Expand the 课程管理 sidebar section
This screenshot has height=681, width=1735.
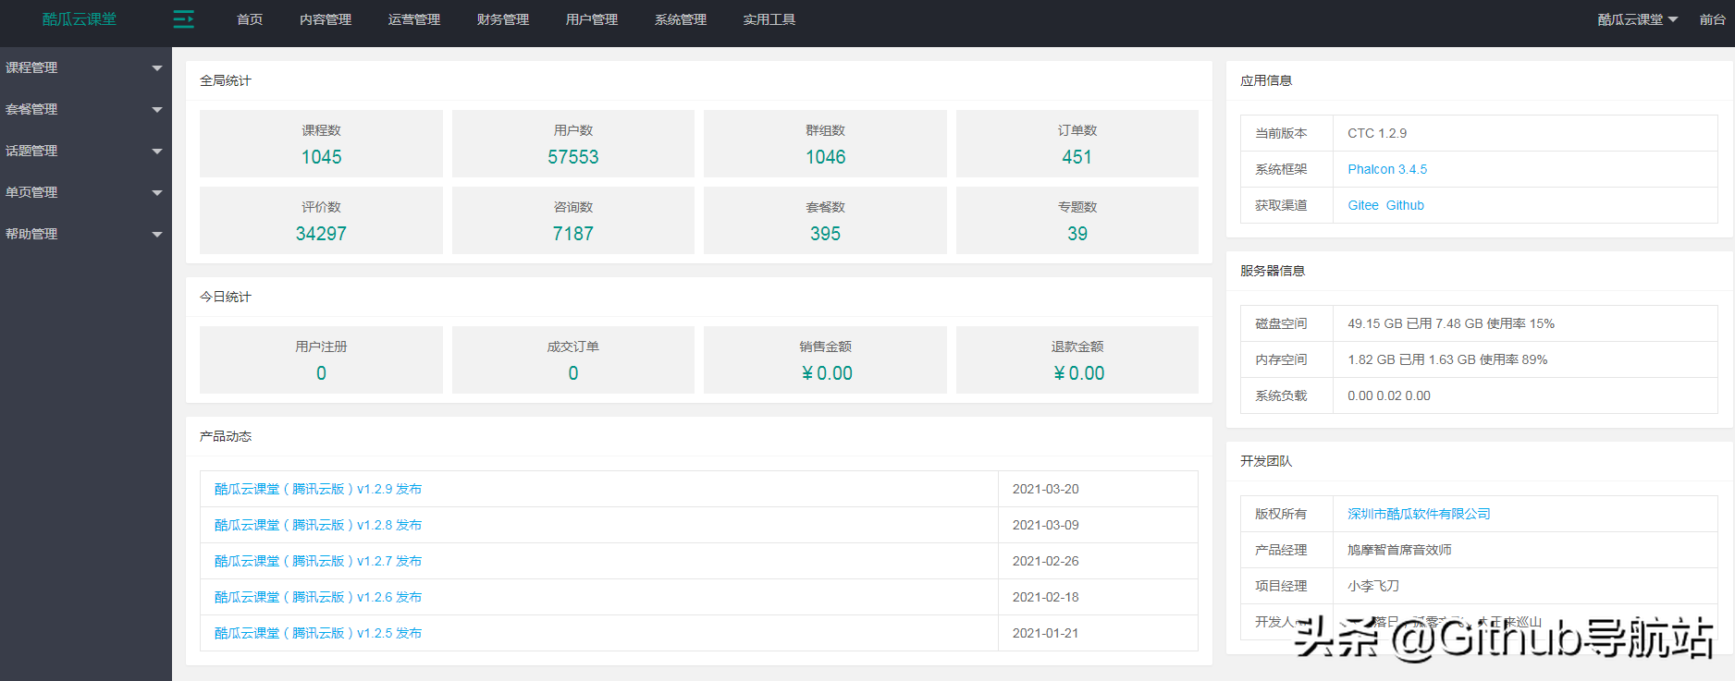(x=86, y=67)
